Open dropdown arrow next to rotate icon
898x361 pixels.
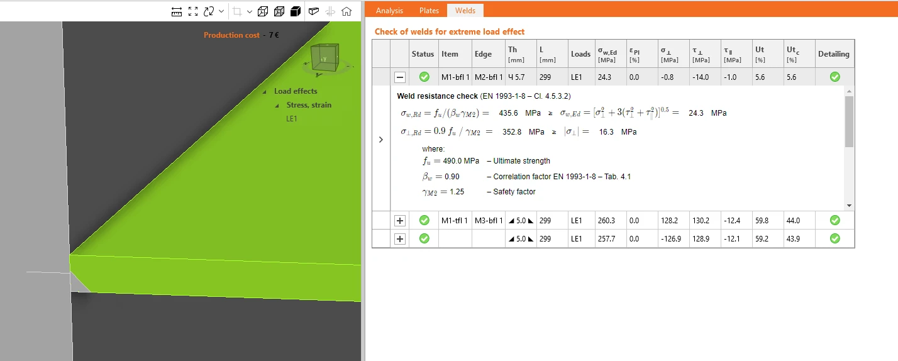(x=221, y=11)
